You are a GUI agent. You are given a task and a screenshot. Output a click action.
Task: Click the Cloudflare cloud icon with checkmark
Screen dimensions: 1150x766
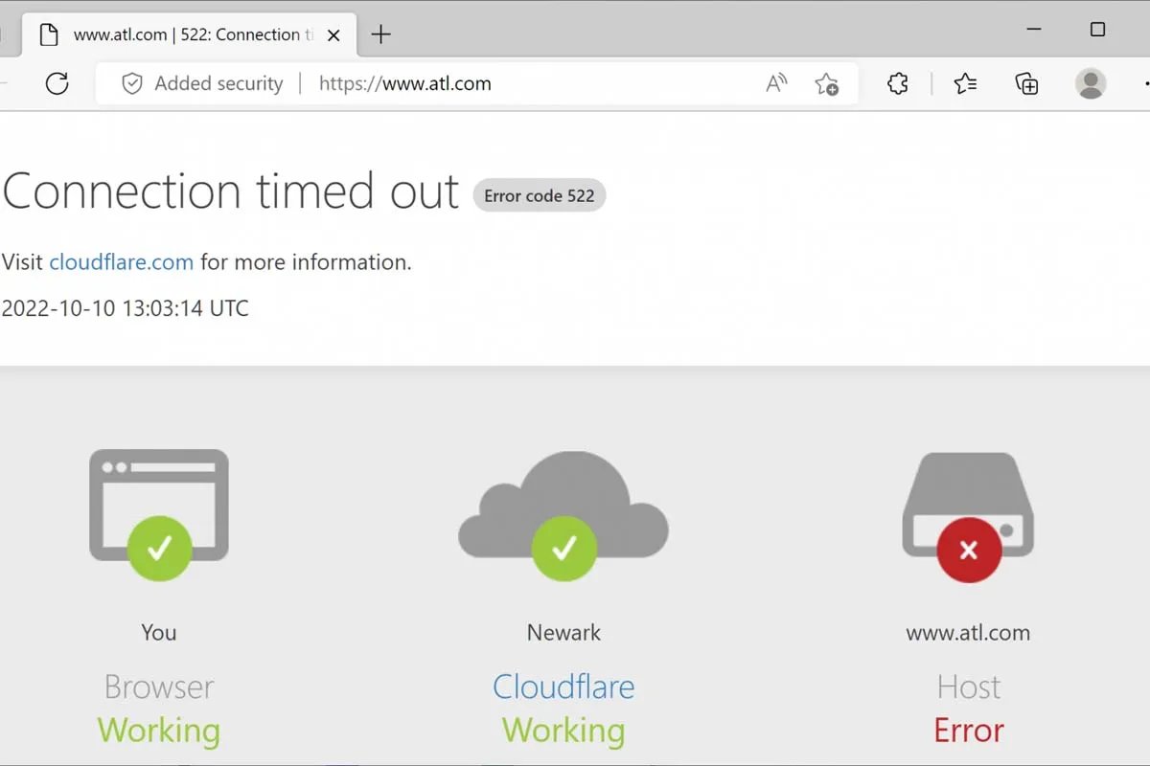563,516
